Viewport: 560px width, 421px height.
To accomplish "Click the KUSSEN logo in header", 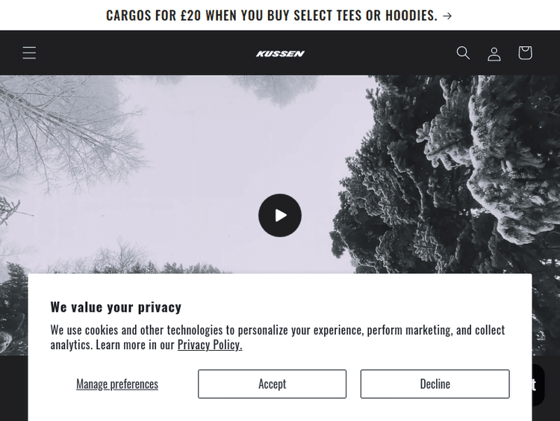I will click(x=280, y=54).
